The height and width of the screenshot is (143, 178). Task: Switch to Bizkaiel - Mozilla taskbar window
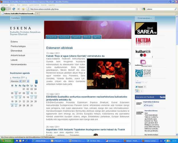pyautogui.click(x=132, y=141)
